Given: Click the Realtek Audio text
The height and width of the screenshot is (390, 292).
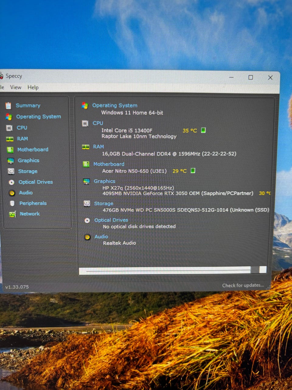Looking at the screenshot, I should (x=120, y=243).
